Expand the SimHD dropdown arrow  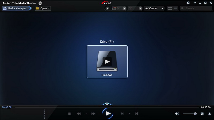coord(124,8)
